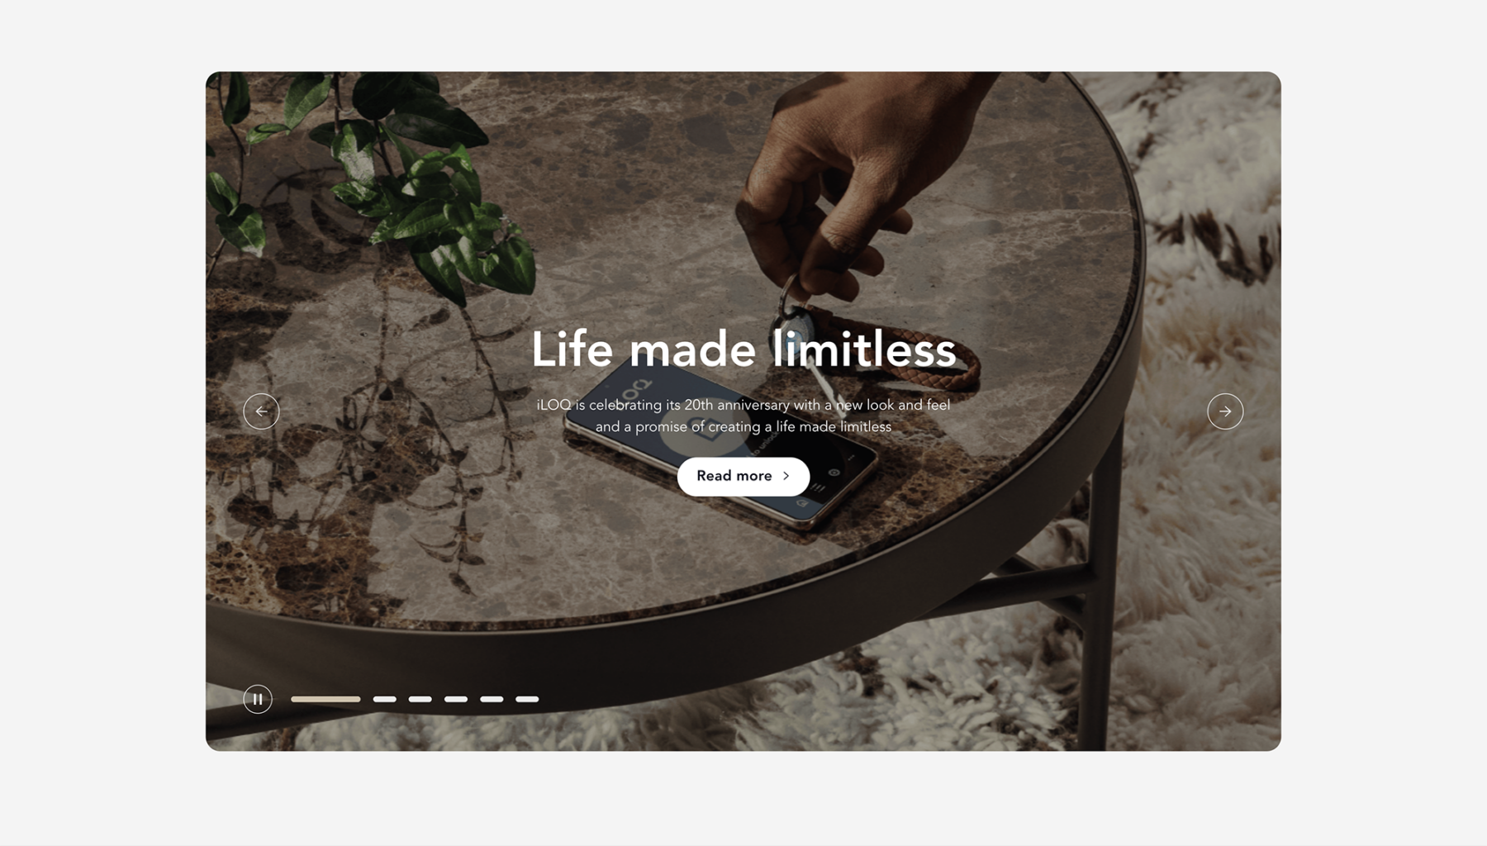Image resolution: width=1487 pixels, height=846 pixels.
Task: Open the Read more button
Action: click(743, 477)
